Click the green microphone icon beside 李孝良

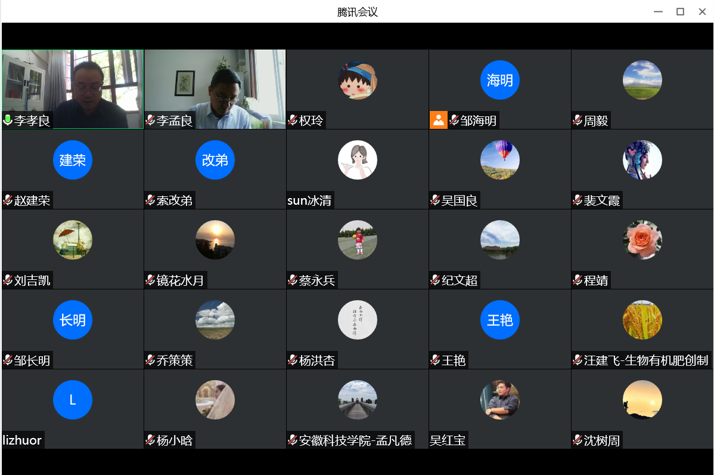(8, 121)
